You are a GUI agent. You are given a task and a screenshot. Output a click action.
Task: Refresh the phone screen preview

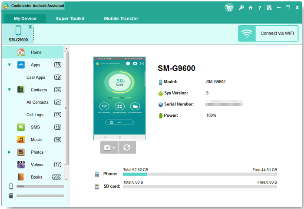(x=127, y=148)
